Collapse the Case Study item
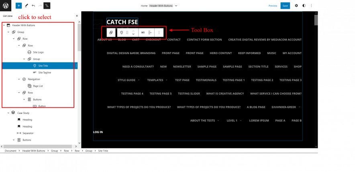 (8, 113)
